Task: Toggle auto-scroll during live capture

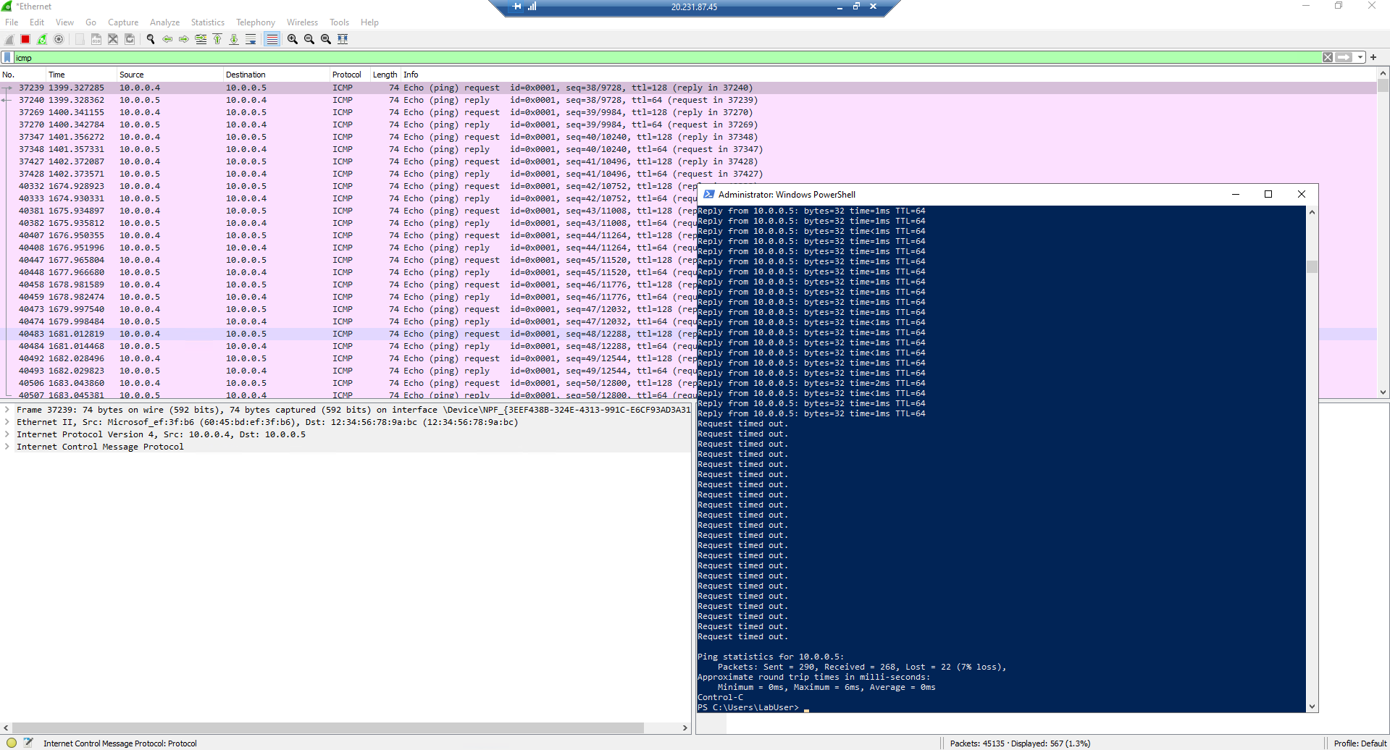Action: point(251,39)
